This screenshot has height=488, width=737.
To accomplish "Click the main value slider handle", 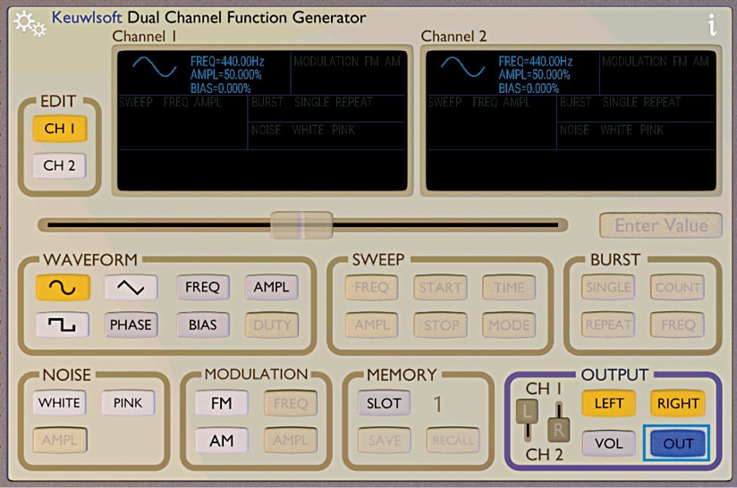I will click(x=301, y=225).
